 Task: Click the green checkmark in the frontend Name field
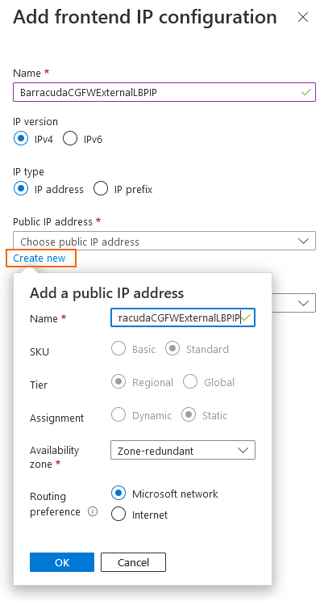coord(306,92)
